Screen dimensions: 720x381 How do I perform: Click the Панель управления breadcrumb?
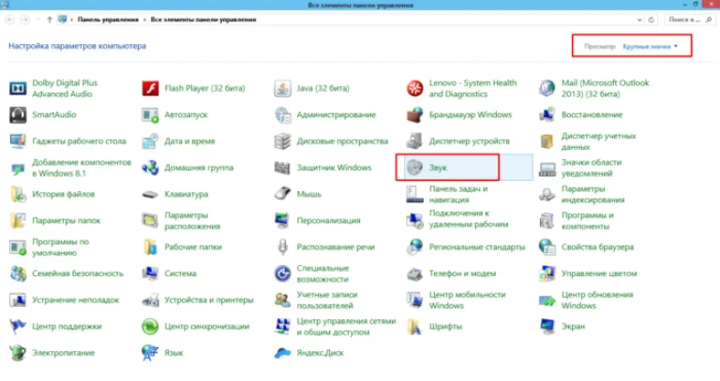coord(108,20)
